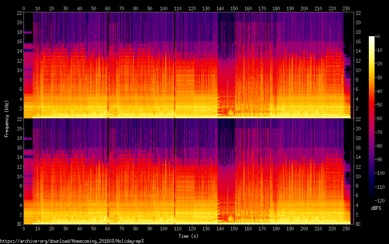
Task: Click the "Frequency (kHz)" vertical axis label
Action: 7,118
